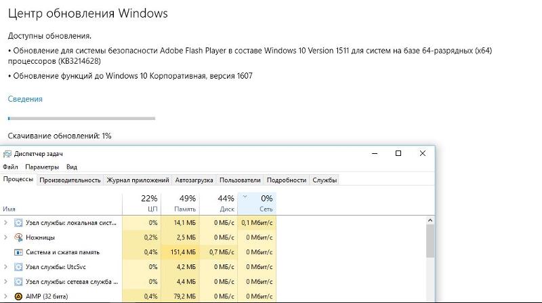Screen dimensions: 542x303
Task: Select the Ножницы (Snipping Tool) process icon
Action: (x=18, y=237)
